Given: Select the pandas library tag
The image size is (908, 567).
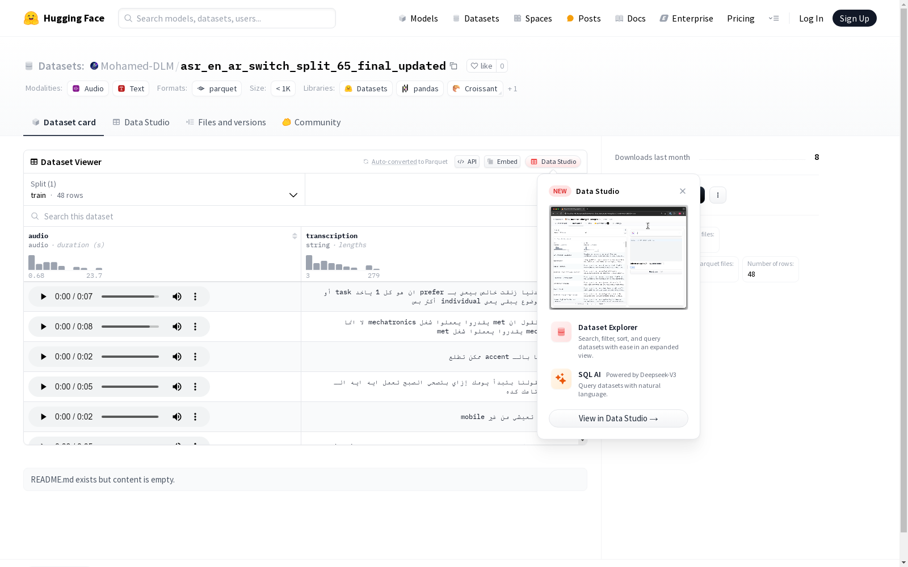Looking at the screenshot, I should point(420,88).
